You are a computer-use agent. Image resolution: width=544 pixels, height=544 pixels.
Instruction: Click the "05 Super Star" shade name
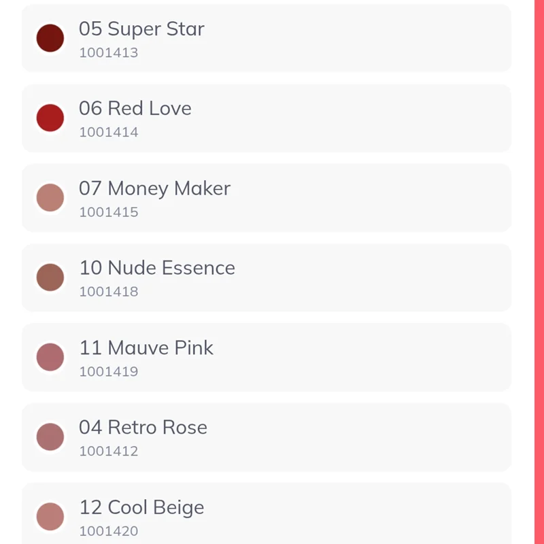pos(141,29)
